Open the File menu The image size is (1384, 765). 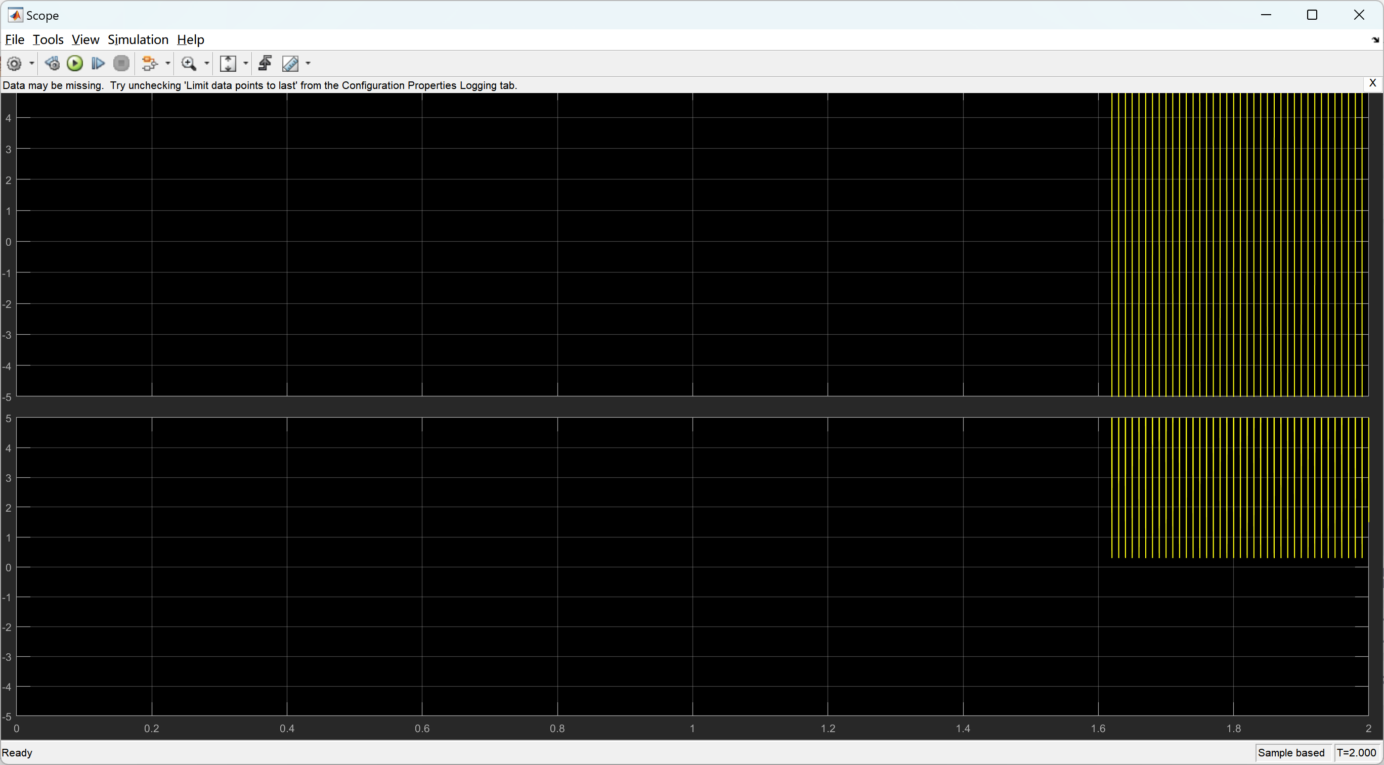(x=15, y=40)
